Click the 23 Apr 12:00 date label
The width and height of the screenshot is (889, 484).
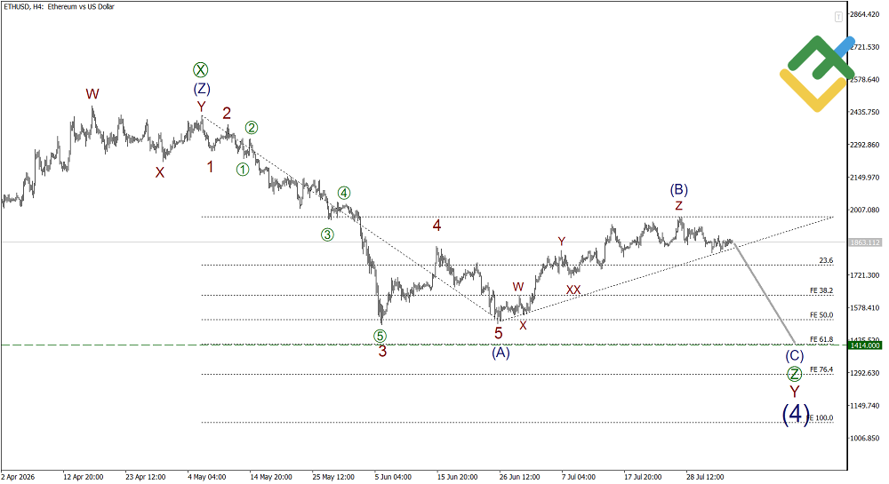point(146,477)
